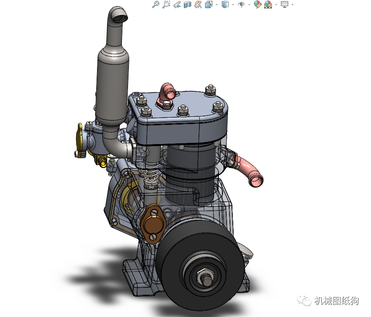The width and height of the screenshot is (371, 317).
Task: Open the Apply Scene dropdown arrow
Action: pyautogui.click(x=276, y=4)
